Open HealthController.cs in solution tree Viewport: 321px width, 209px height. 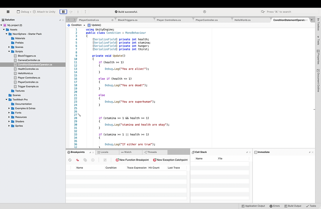pyautogui.click(x=28, y=69)
